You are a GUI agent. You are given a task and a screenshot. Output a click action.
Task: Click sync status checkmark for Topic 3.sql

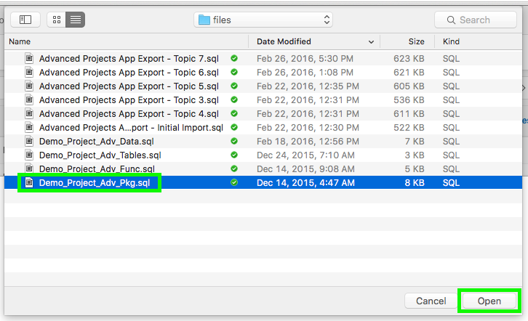click(234, 99)
